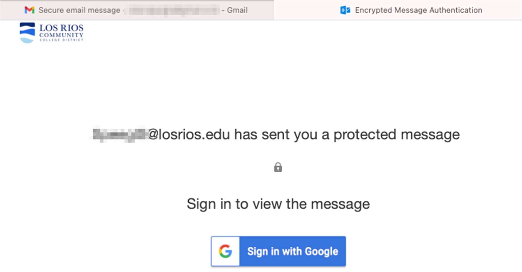The image size is (522, 272).
Task: Click the word 'Google' on the blue button
Action: pyautogui.click(x=321, y=251)
